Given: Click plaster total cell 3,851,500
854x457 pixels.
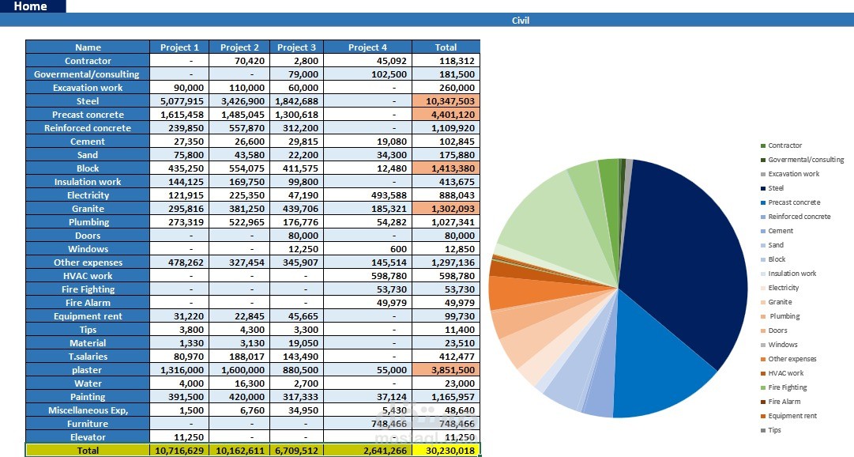Looking at the screenshot, I should [x=446, y=370].
